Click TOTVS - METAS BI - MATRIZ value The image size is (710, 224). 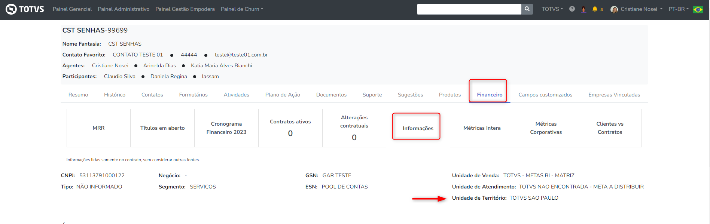click(x=539, y=175)
